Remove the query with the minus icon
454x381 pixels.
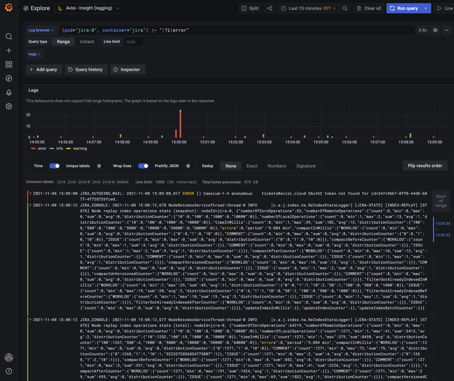point(447,30)
